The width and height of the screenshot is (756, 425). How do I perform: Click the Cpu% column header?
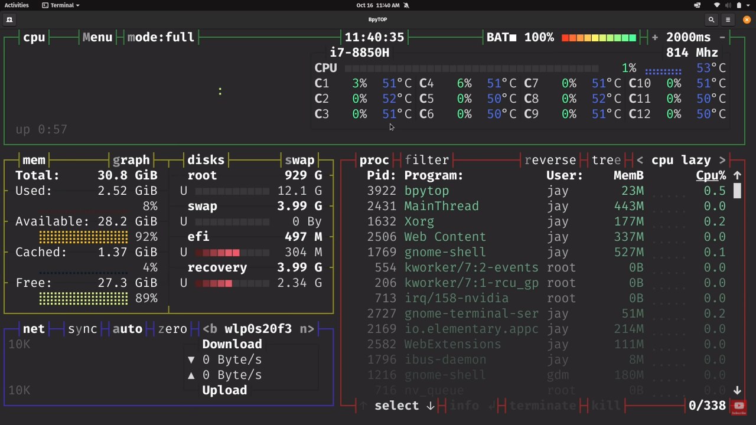click(x=711, y=175)
